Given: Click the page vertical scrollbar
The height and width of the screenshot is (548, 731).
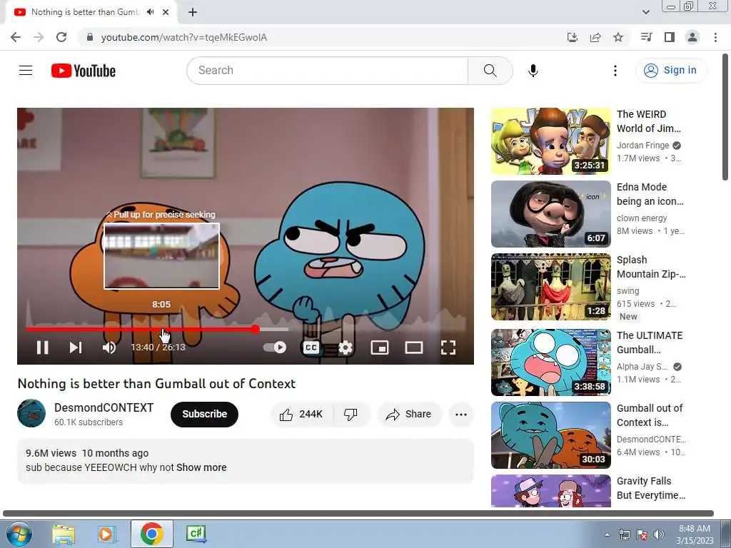Looking at the screenshot, I should click(x=725, y=118).
